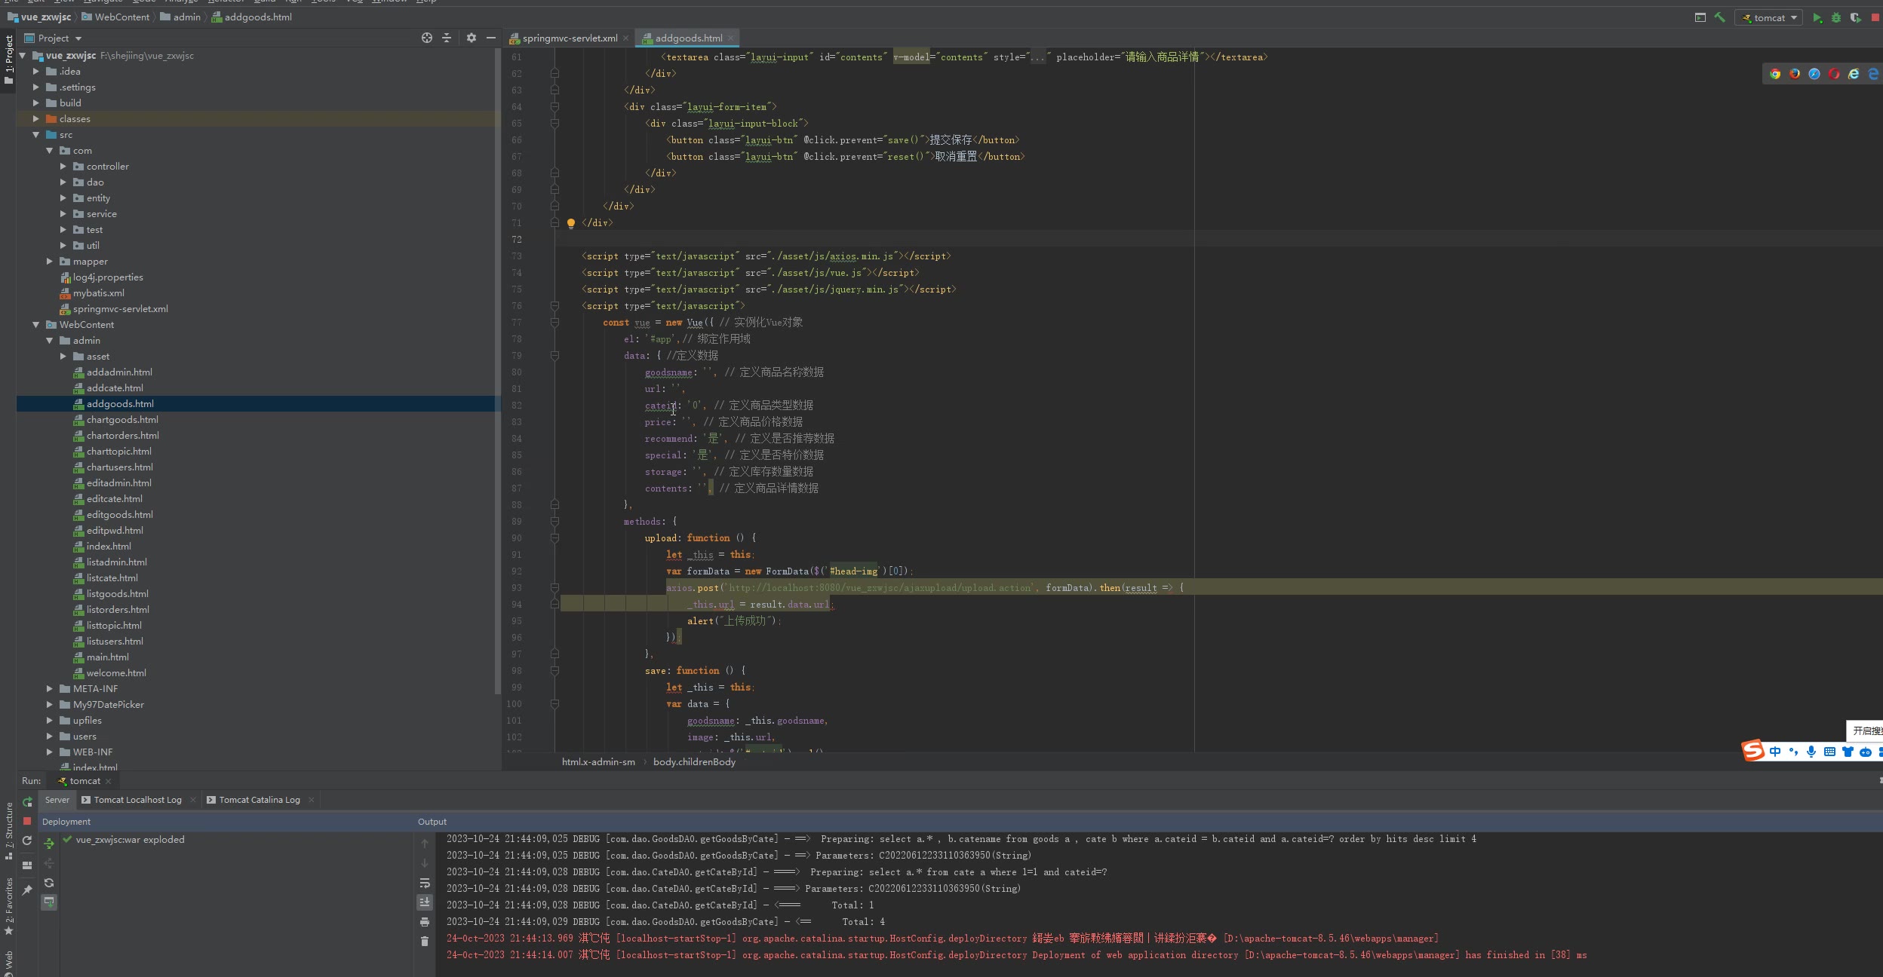This screenshot has width=1883, height=977.
Task: Toggle the 1: Project side panel
Action: 9,60
